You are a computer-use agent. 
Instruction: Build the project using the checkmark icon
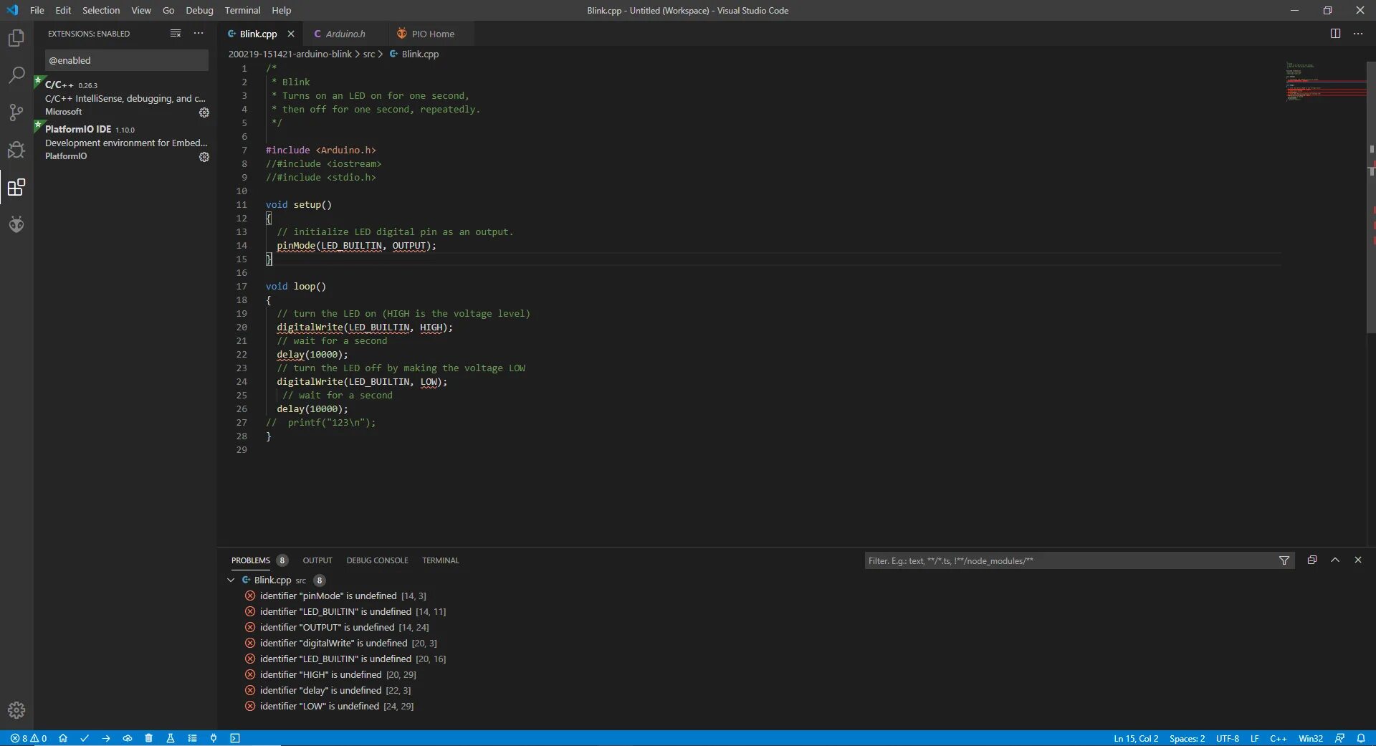point(85,738)
